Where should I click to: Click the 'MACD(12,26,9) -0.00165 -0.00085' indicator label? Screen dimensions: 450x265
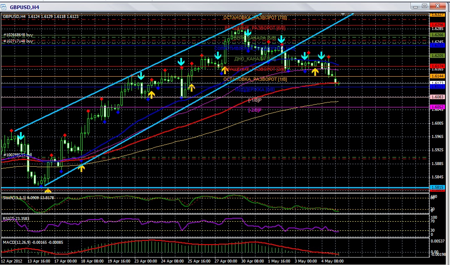pos(33,242)
